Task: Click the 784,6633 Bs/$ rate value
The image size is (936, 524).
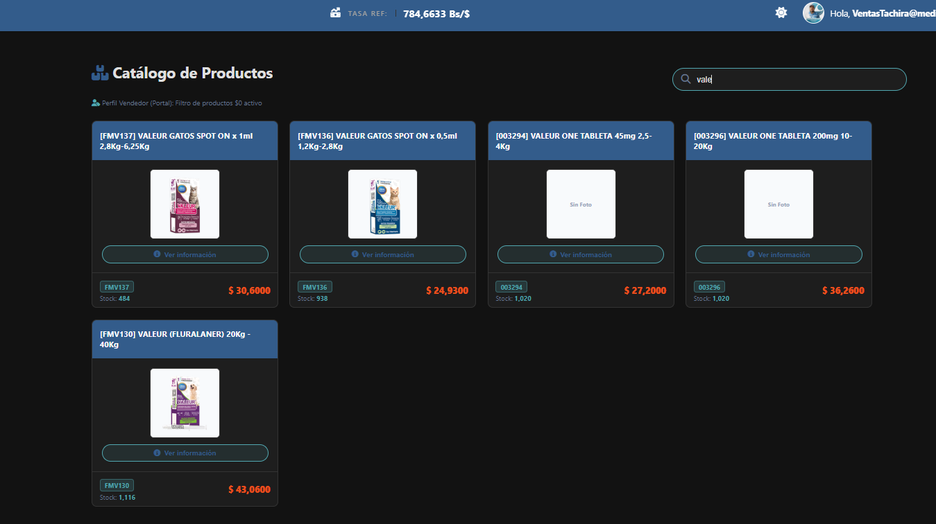Action: [436, 13]
